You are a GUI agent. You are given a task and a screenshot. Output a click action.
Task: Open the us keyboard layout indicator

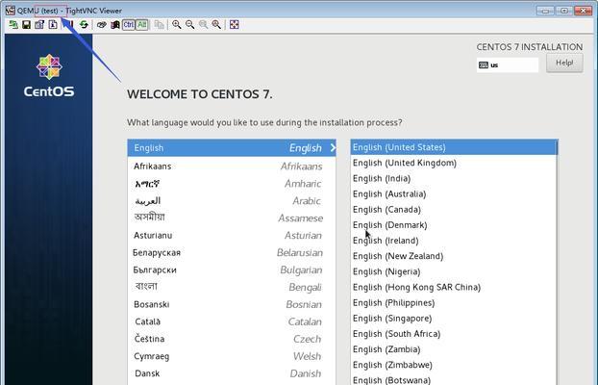508,64
